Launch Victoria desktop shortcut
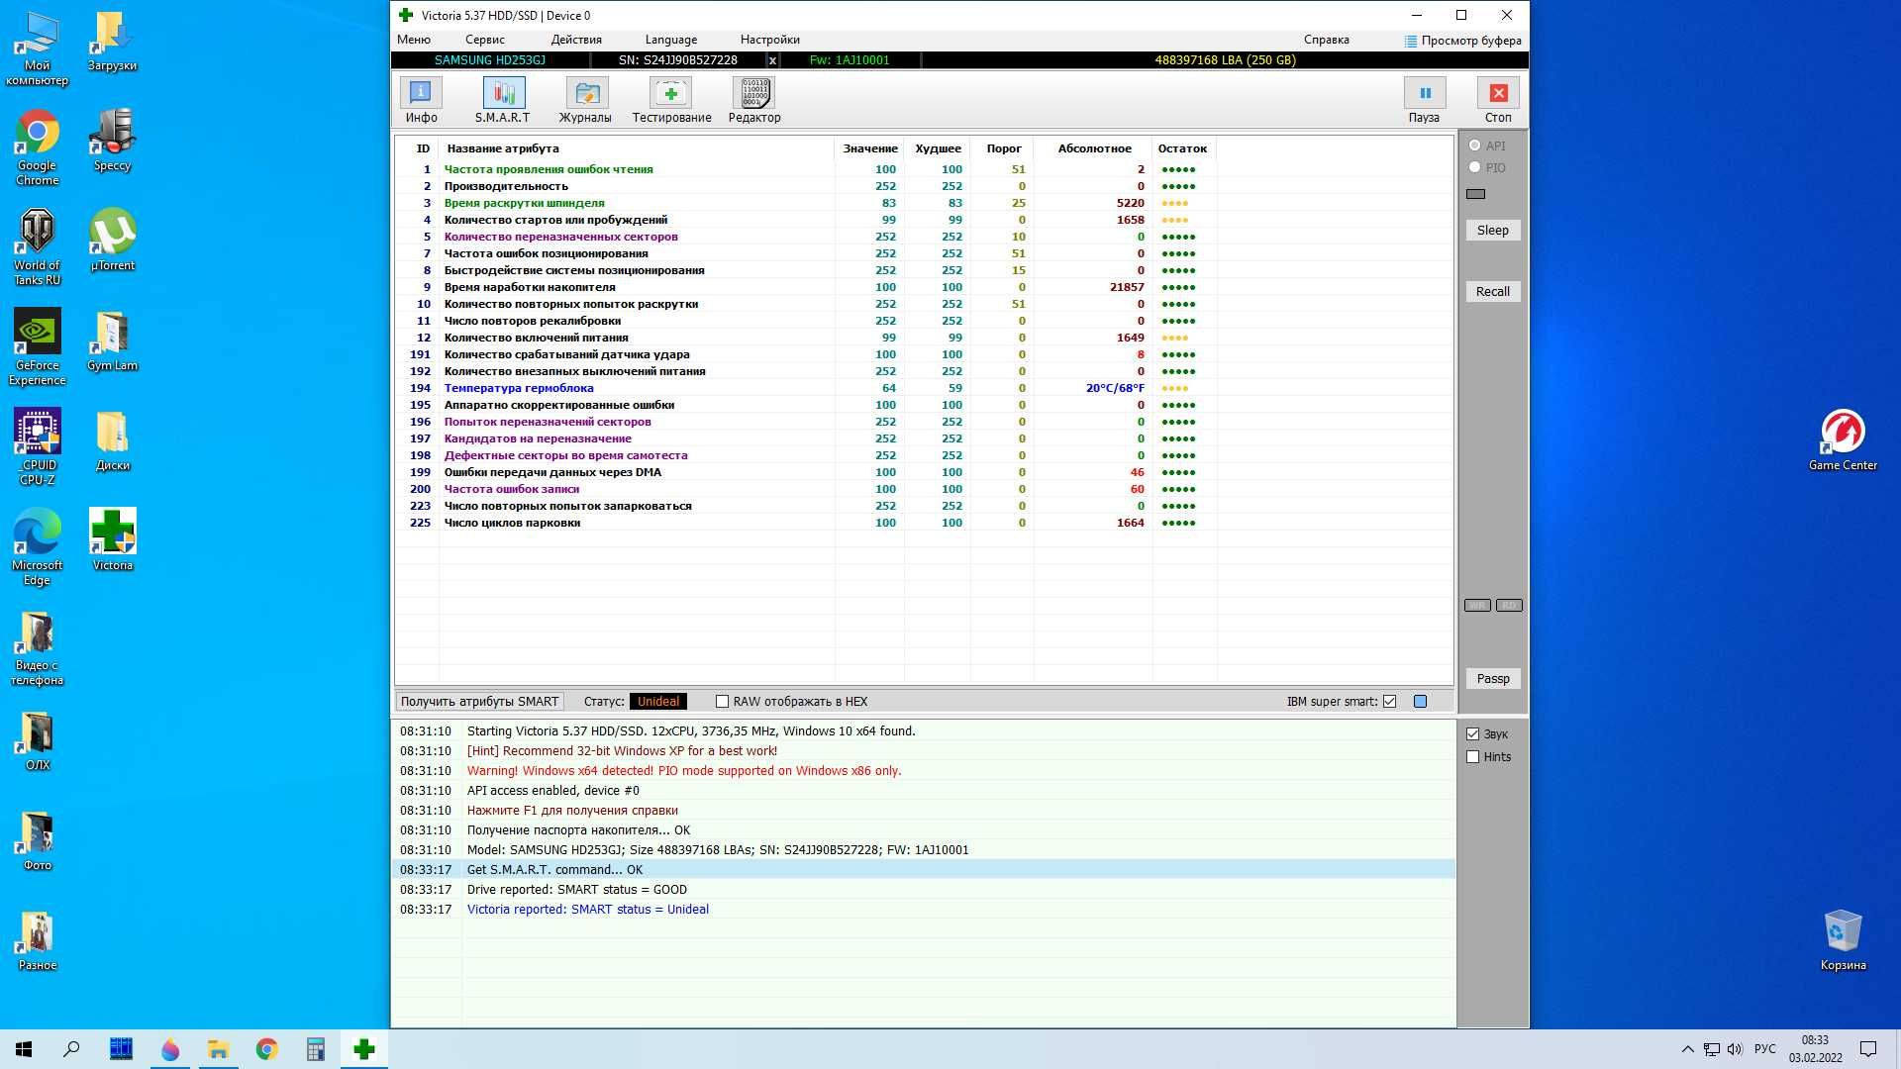The image size is (1901, 1069). [112, 540]
